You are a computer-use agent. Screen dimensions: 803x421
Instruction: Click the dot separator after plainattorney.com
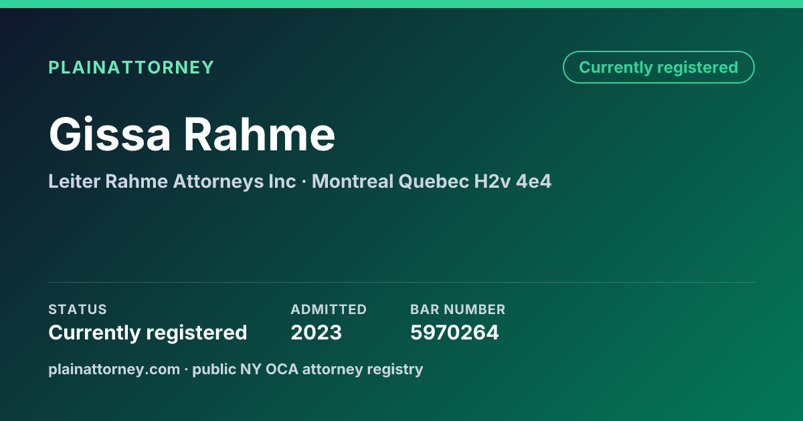(187, 370)
